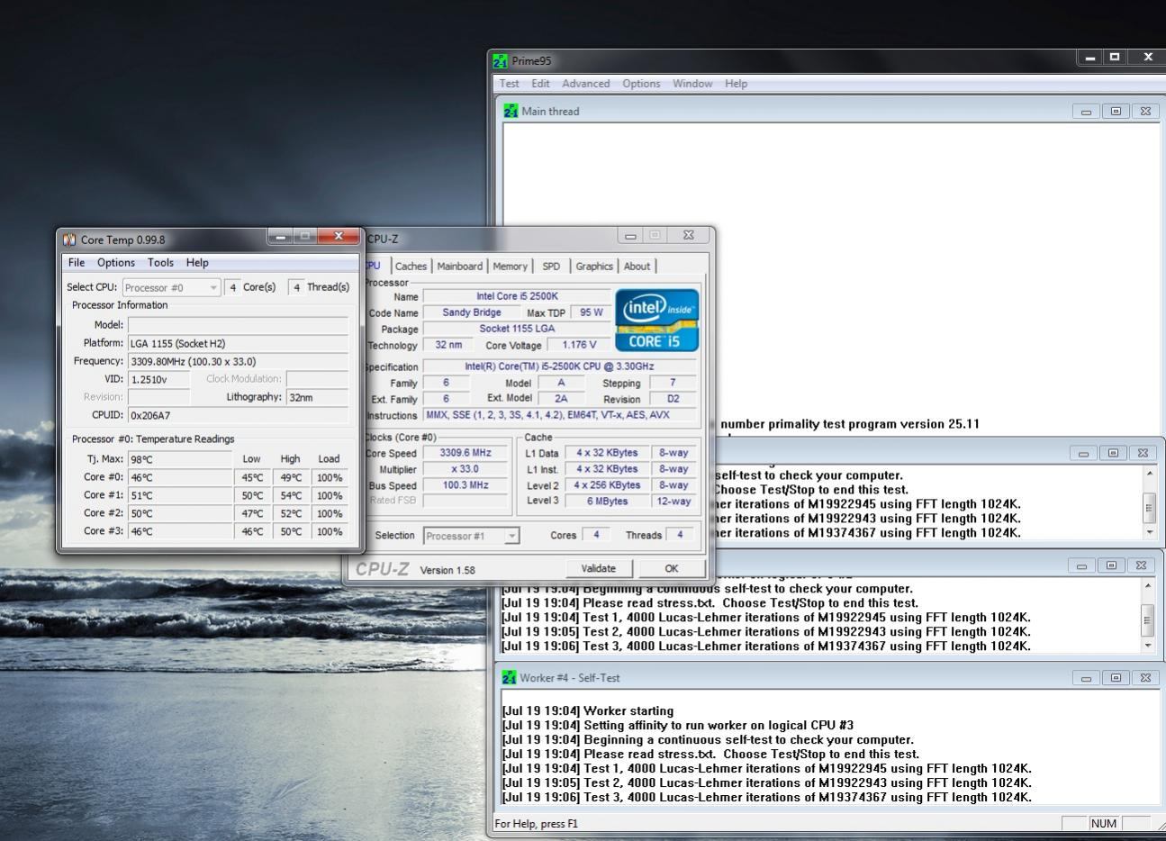Click the Worker #4 Self-Test window icon
This screenshot has height=841, width=1166.
click(509, 677)
